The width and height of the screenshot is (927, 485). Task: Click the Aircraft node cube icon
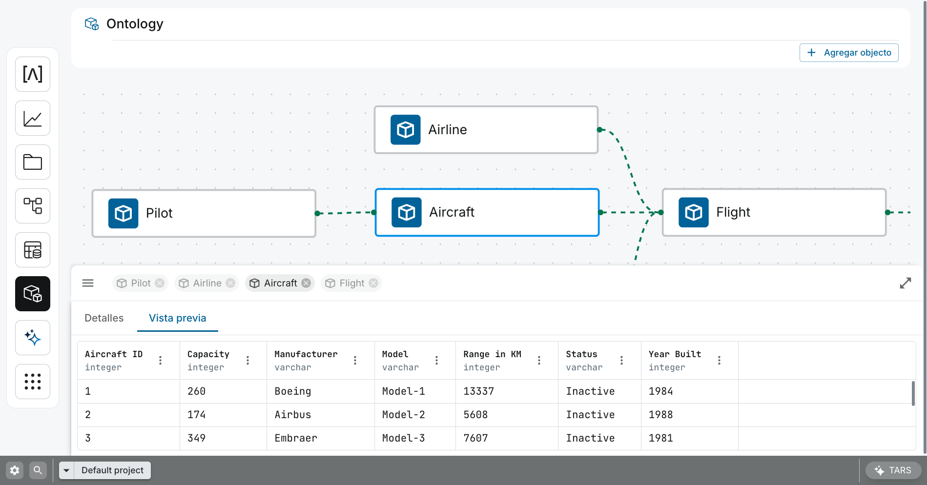point(407,212)
